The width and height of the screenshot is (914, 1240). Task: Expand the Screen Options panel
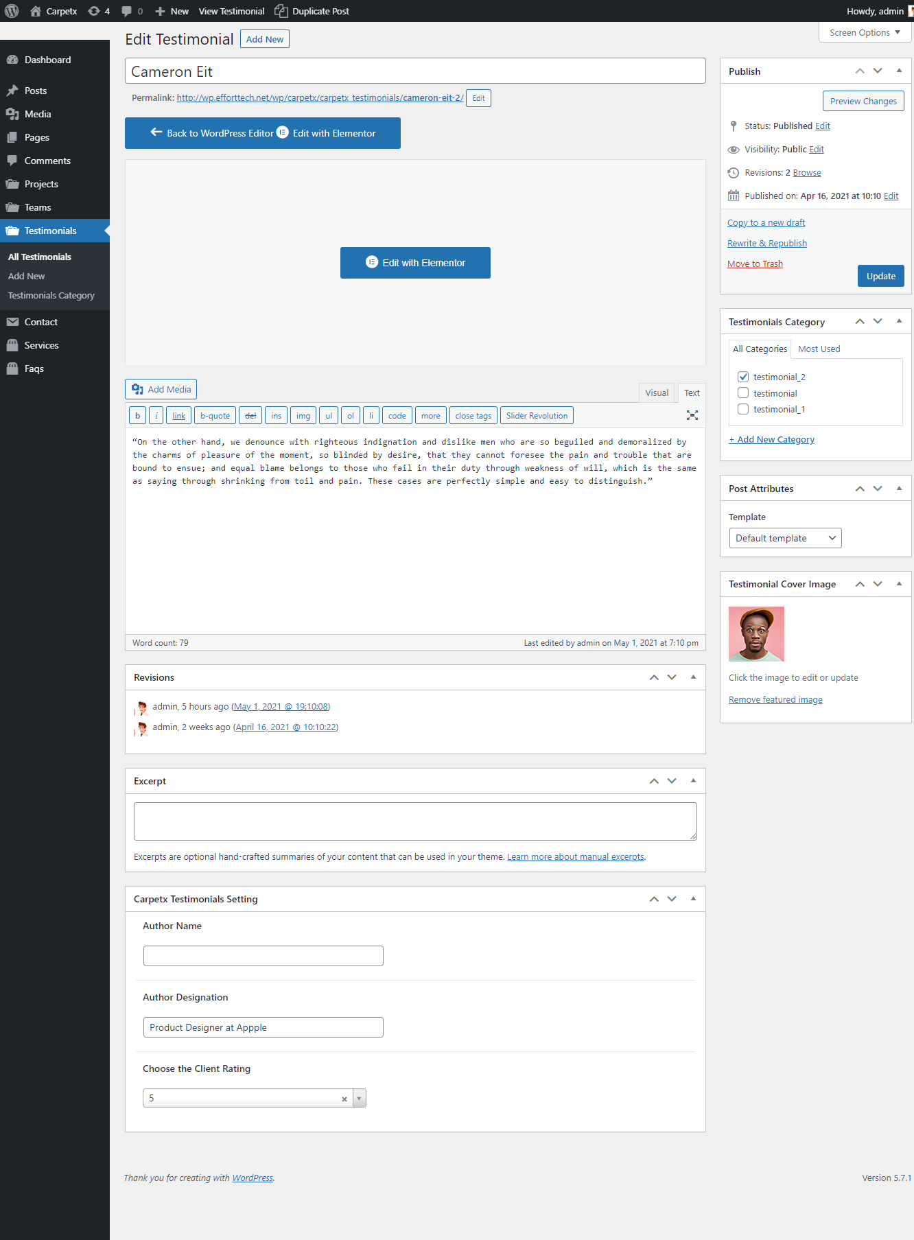point(865,32)
